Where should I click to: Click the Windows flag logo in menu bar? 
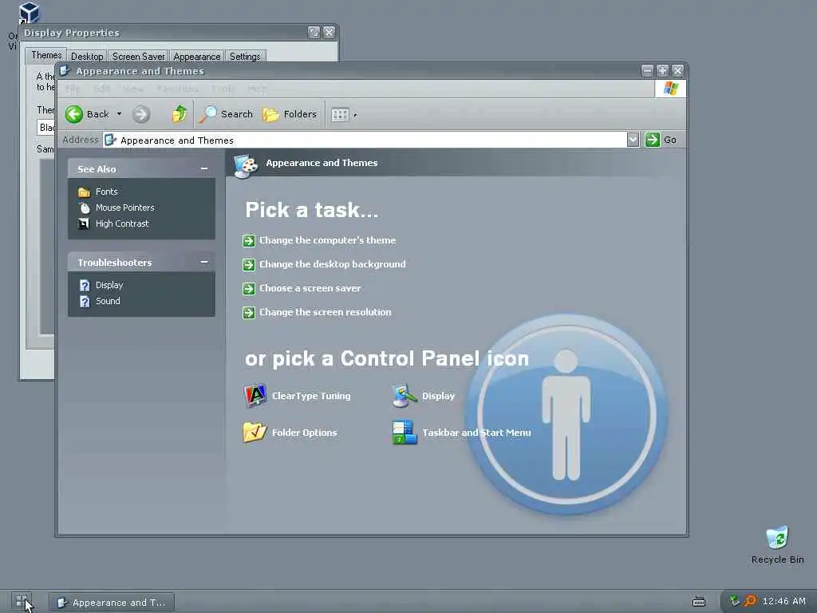(670, 89)
